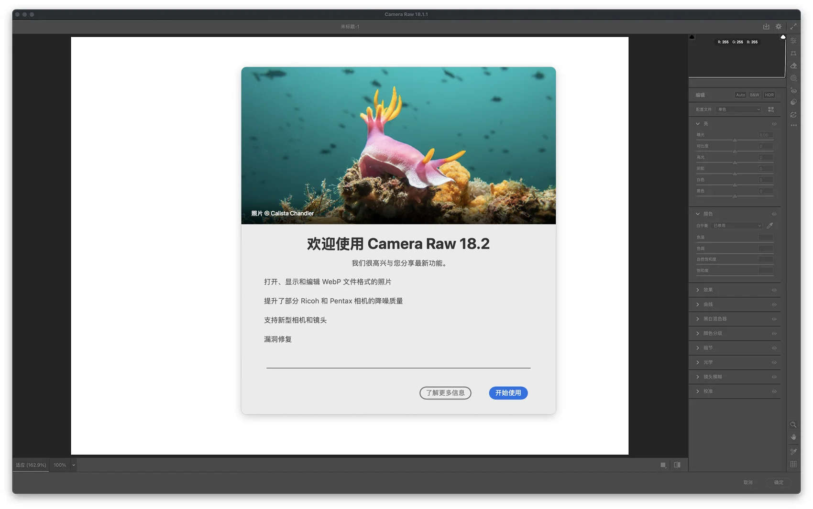
Task: Click the 开始使用 button in the welcome dialog
Action: tap(508, 393)
